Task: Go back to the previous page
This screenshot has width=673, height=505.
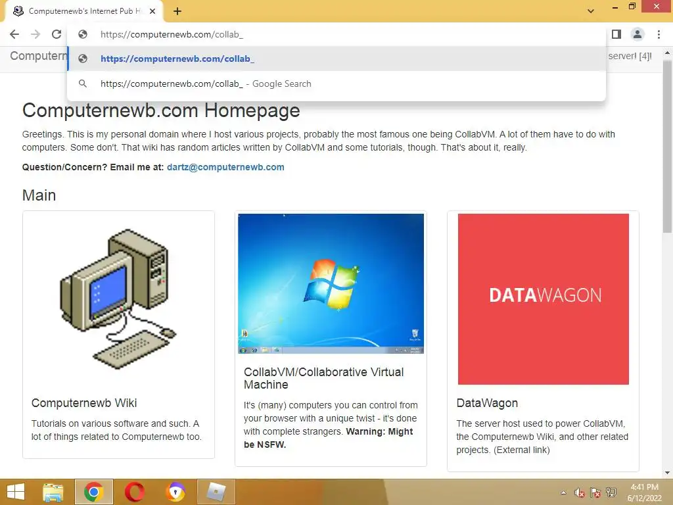Action: point(14,34)
